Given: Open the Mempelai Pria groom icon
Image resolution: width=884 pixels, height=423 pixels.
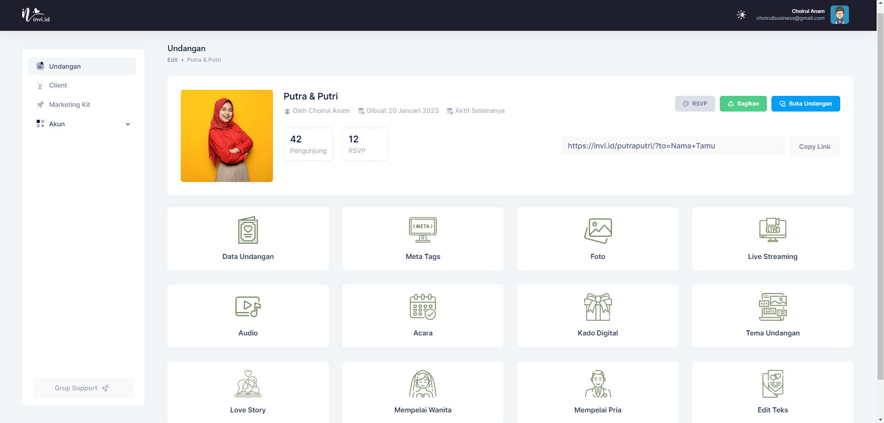Looking at the screenshot, I should tap(598, 383).
